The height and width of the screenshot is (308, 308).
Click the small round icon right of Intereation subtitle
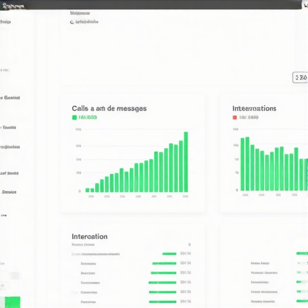click(x=189, y=244)
